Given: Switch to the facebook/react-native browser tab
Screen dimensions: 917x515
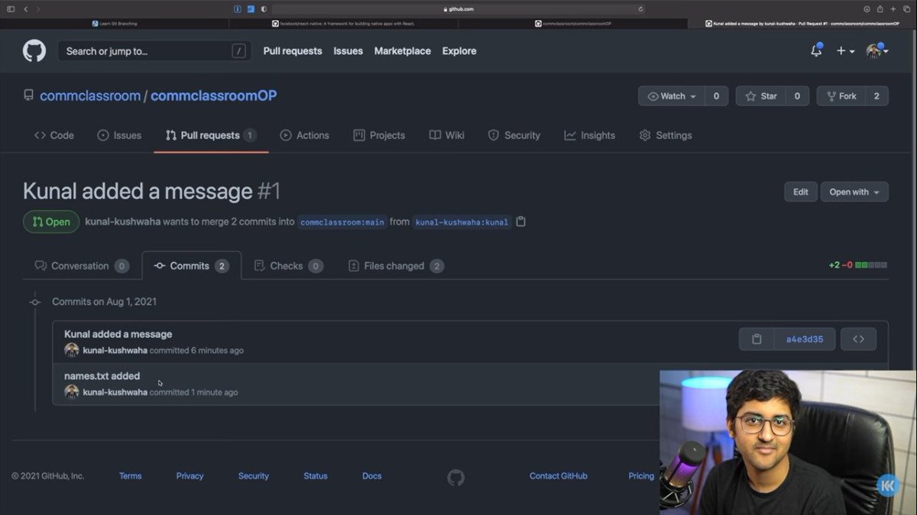Looking at the screenshot, I should (x=344, y=24).
